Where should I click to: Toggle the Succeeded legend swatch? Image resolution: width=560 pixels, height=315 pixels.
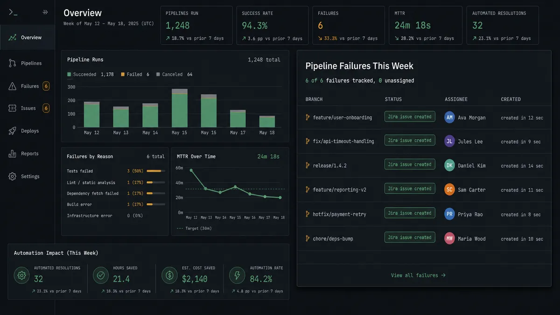point(69,74)
